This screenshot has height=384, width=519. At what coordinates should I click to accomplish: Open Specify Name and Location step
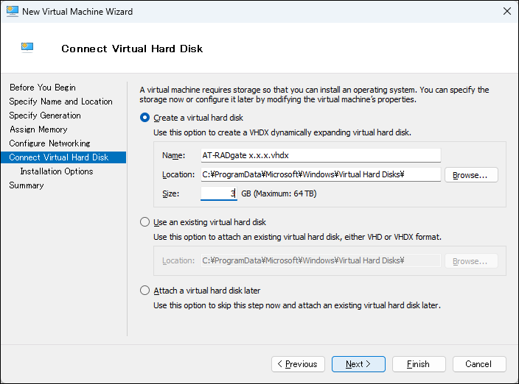pyautogui.click(x=60, y=102)
